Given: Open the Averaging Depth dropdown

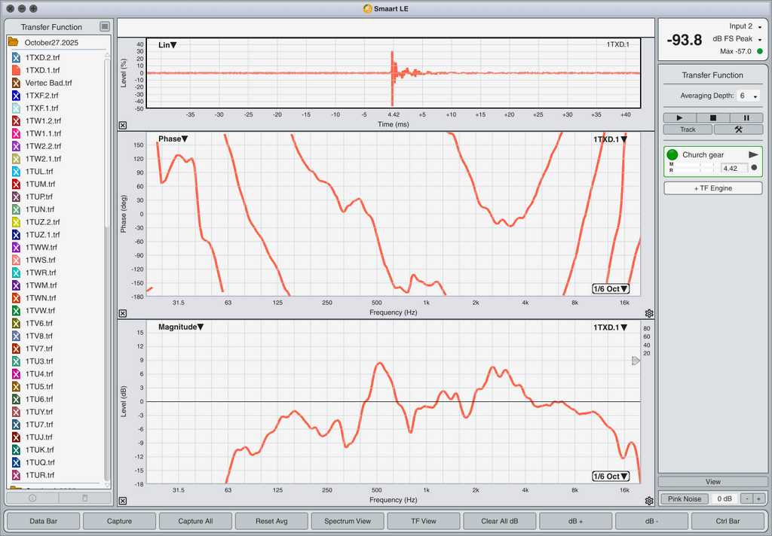Looking at the screenshot, I should (x=748, y=96).
